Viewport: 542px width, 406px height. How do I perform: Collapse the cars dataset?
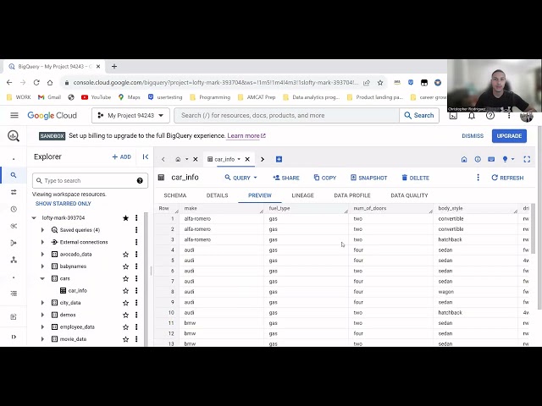(42, 278)
